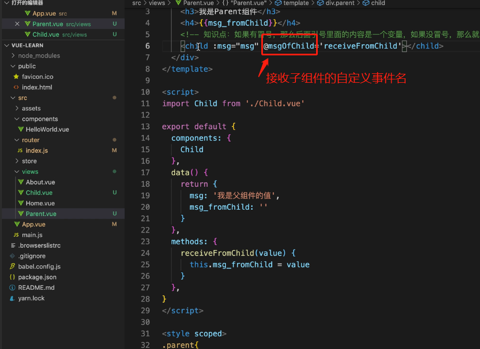Click the JS icon of router index.js
Image resolution: width=480 pixels, height=349 pixels.
20,150
